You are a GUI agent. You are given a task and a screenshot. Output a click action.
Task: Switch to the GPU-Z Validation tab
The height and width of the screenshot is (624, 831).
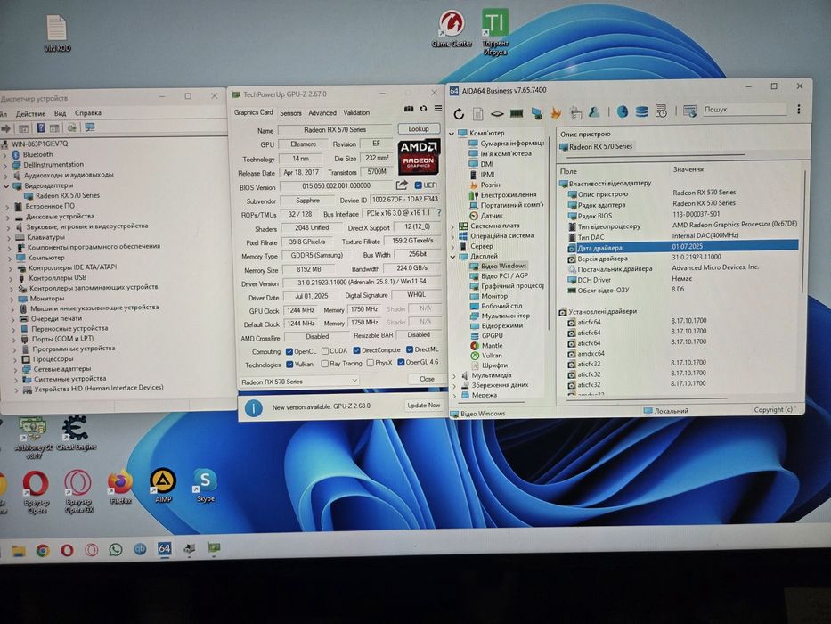click(x=356, y=112)
